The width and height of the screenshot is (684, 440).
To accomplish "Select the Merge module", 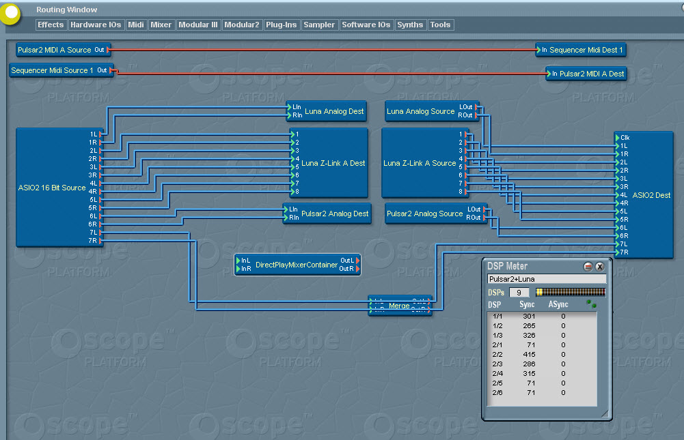I will [399, 306].
